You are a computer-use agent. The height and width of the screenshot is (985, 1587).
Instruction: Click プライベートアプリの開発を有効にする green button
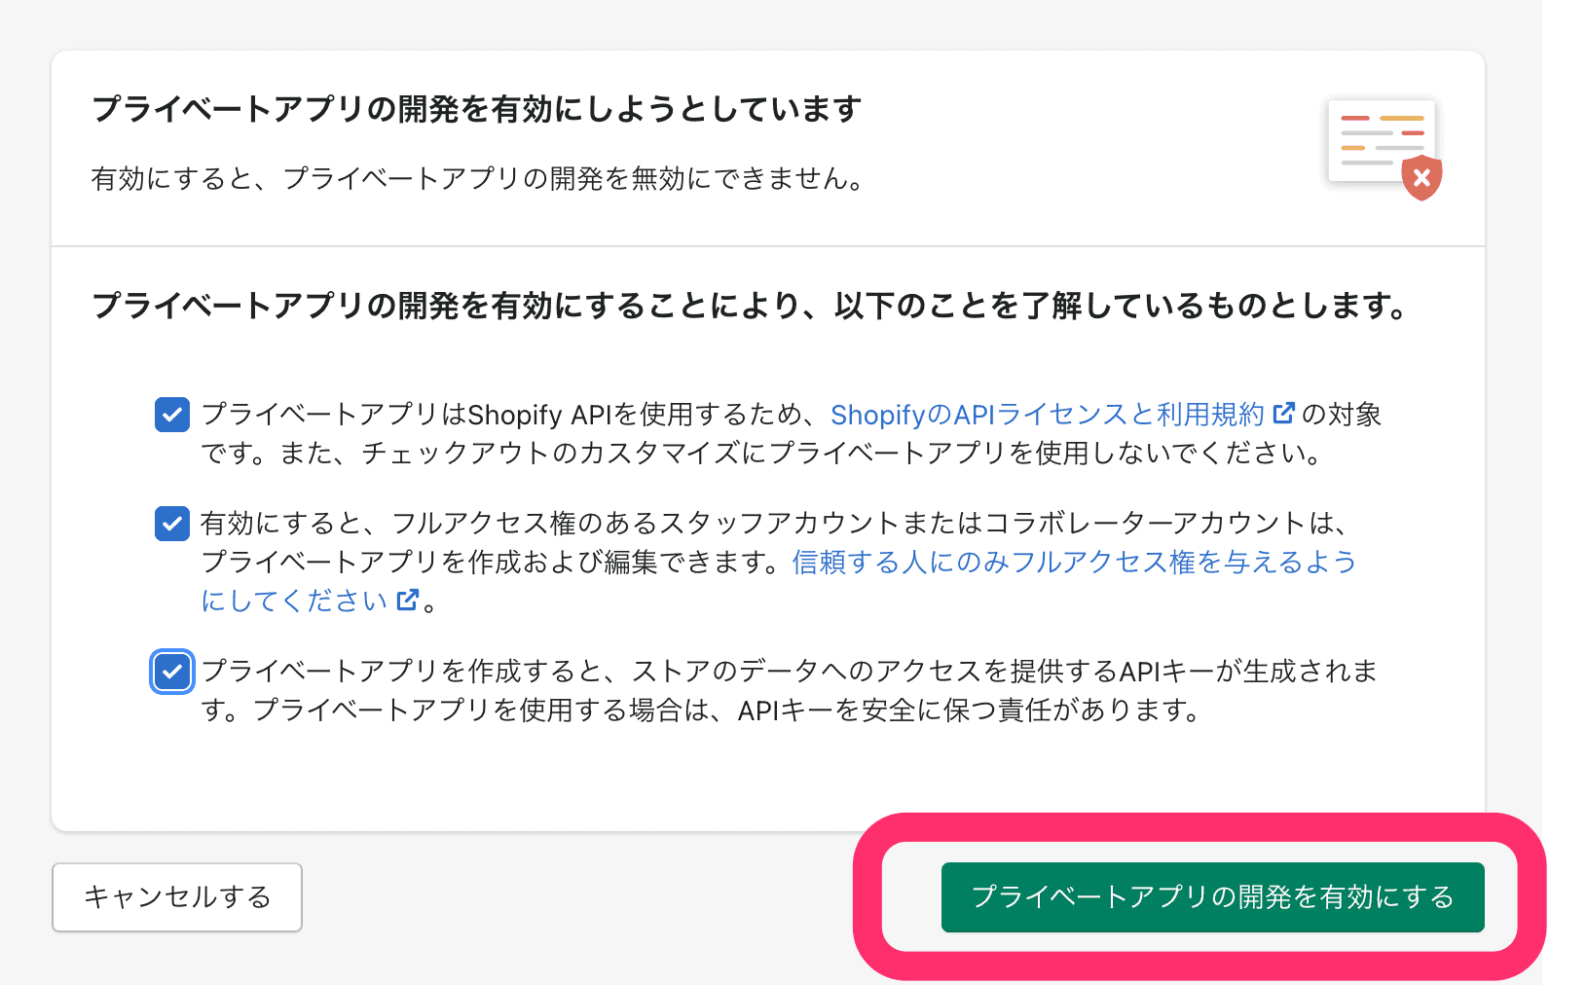pyautogui.click(x=1212, y=897)
